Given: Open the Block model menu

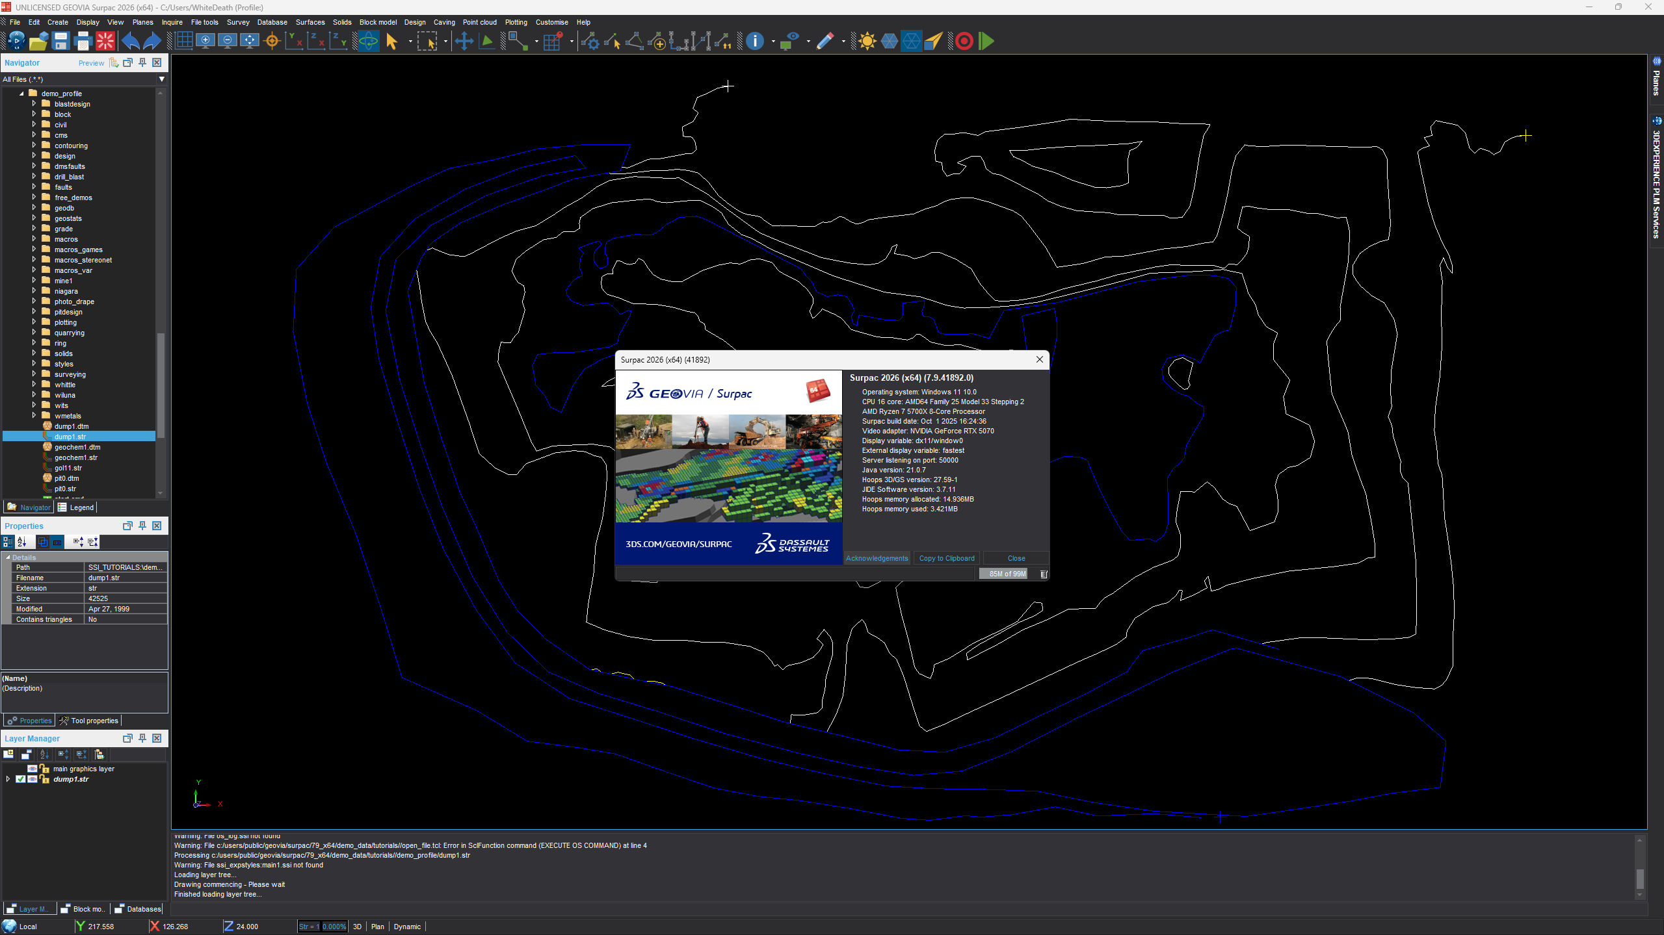Looking at the screenshot, I should pyautogui.click(x=378, y=22).
